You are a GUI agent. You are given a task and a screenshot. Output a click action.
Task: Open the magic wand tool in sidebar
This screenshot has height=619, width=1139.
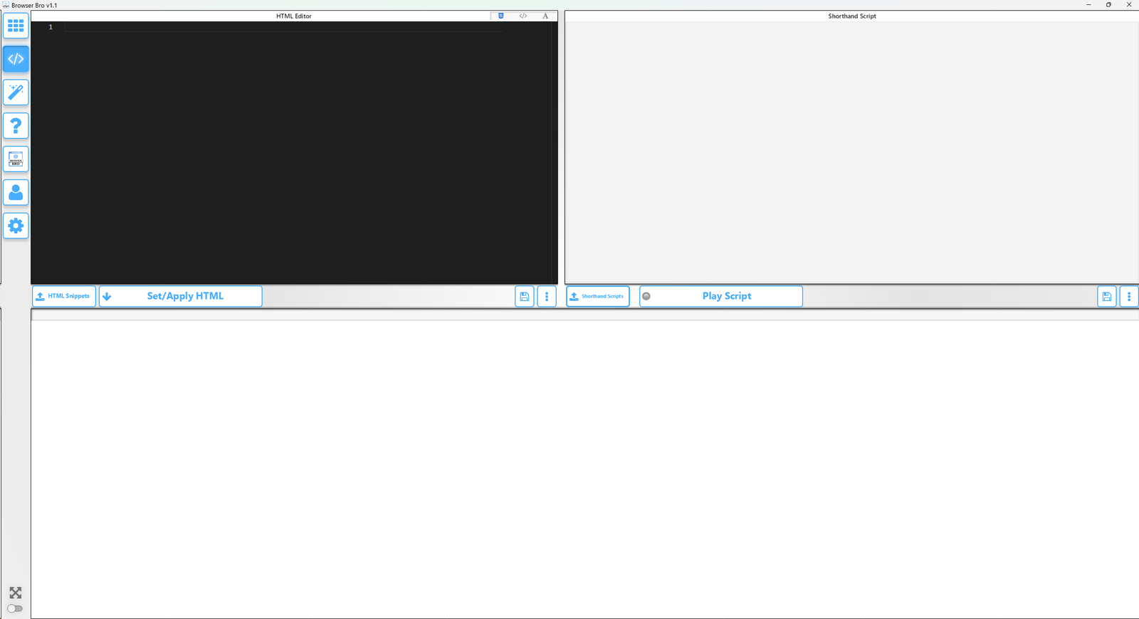tap(16, 92)
